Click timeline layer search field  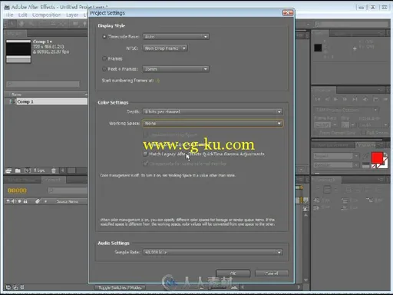(68, 191)
